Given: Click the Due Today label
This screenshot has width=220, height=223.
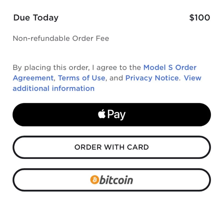Looking at the screenshot, I should [36, 18].
